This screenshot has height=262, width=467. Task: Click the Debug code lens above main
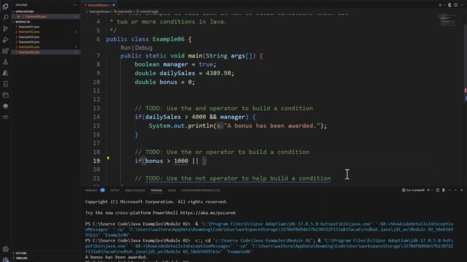coord(144,48)
